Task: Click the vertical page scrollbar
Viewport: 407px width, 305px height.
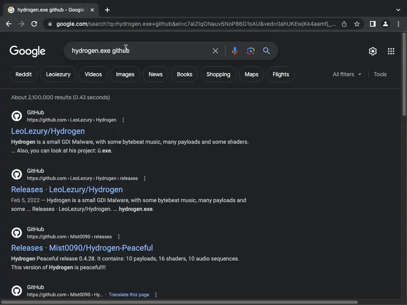Action: tap(404, 74)
